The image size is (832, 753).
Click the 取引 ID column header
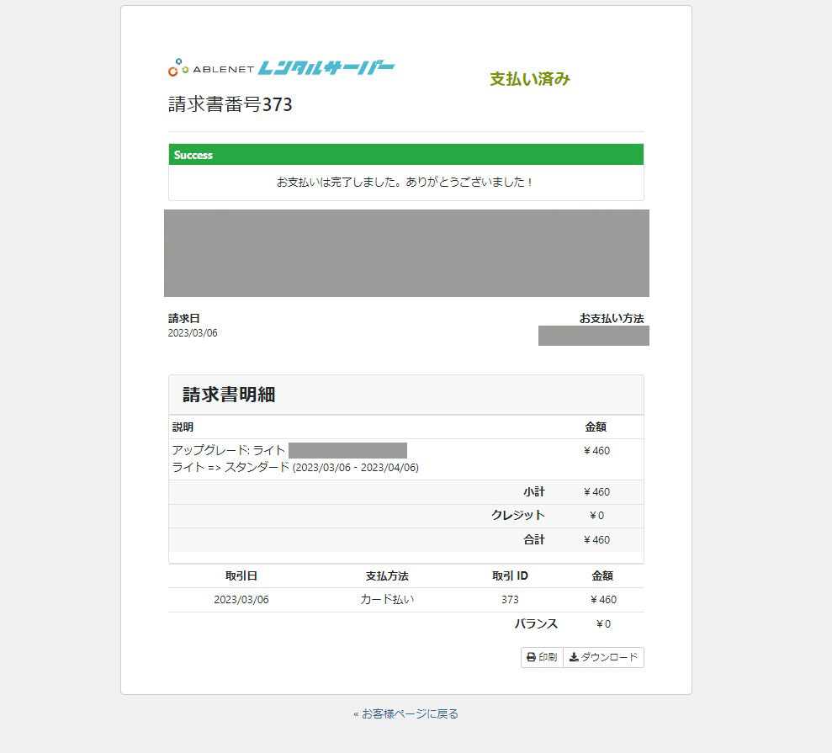click(510, 576)
